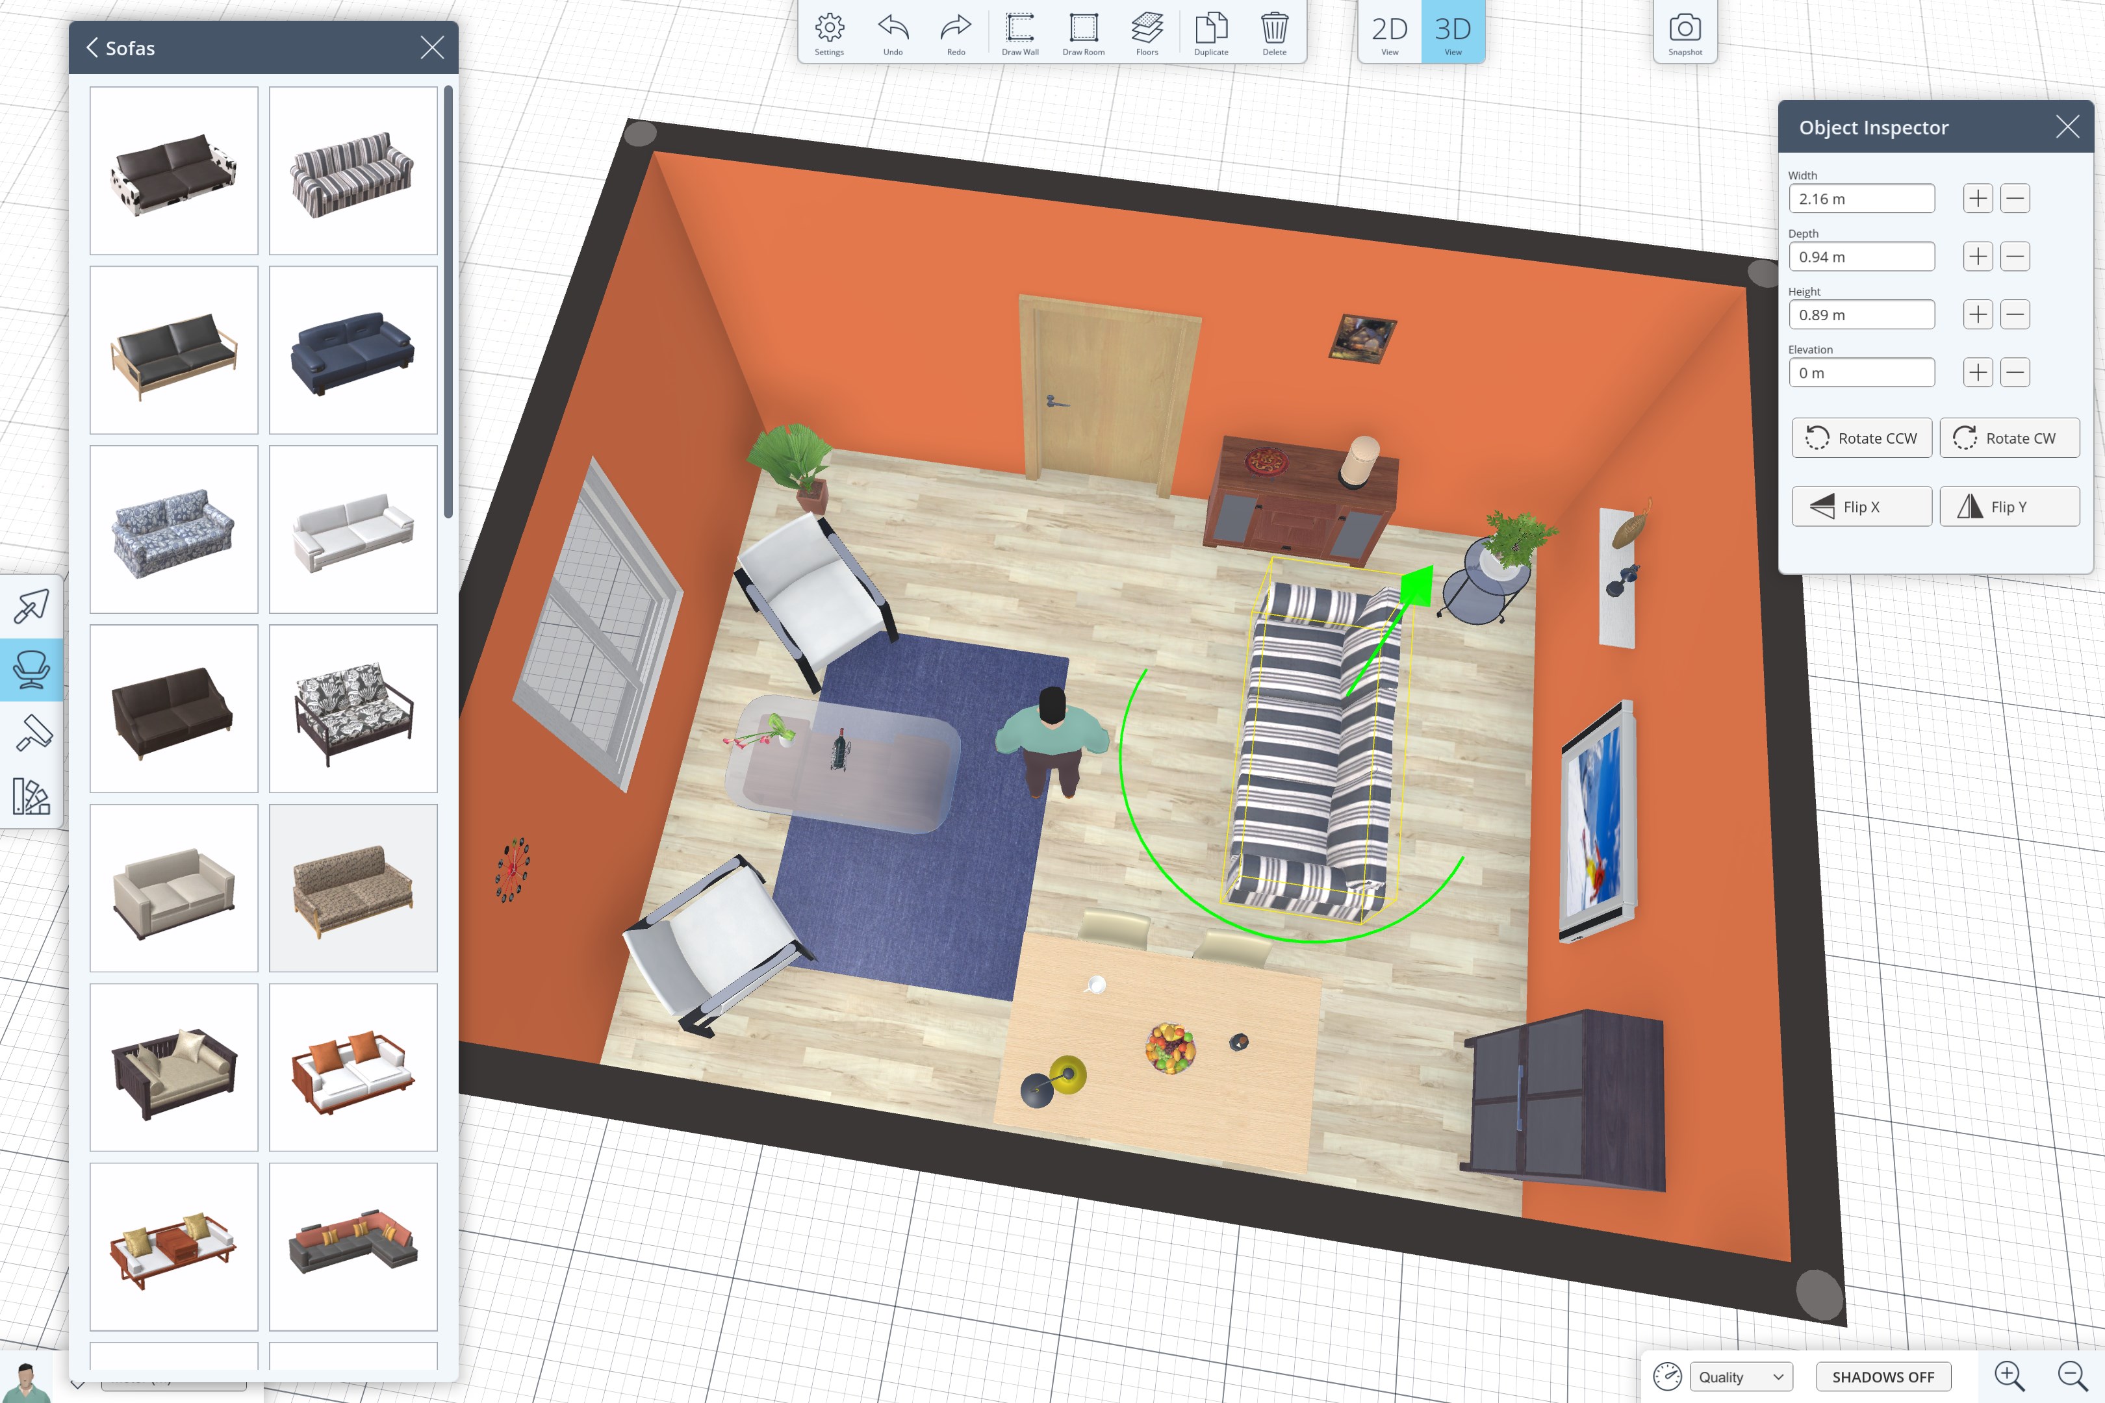
Task: Open the materials swatch tool in the sidebar
Action: point(31,796)
